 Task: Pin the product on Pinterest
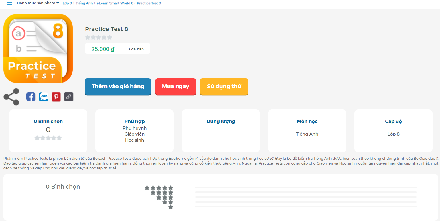[56, 97]
